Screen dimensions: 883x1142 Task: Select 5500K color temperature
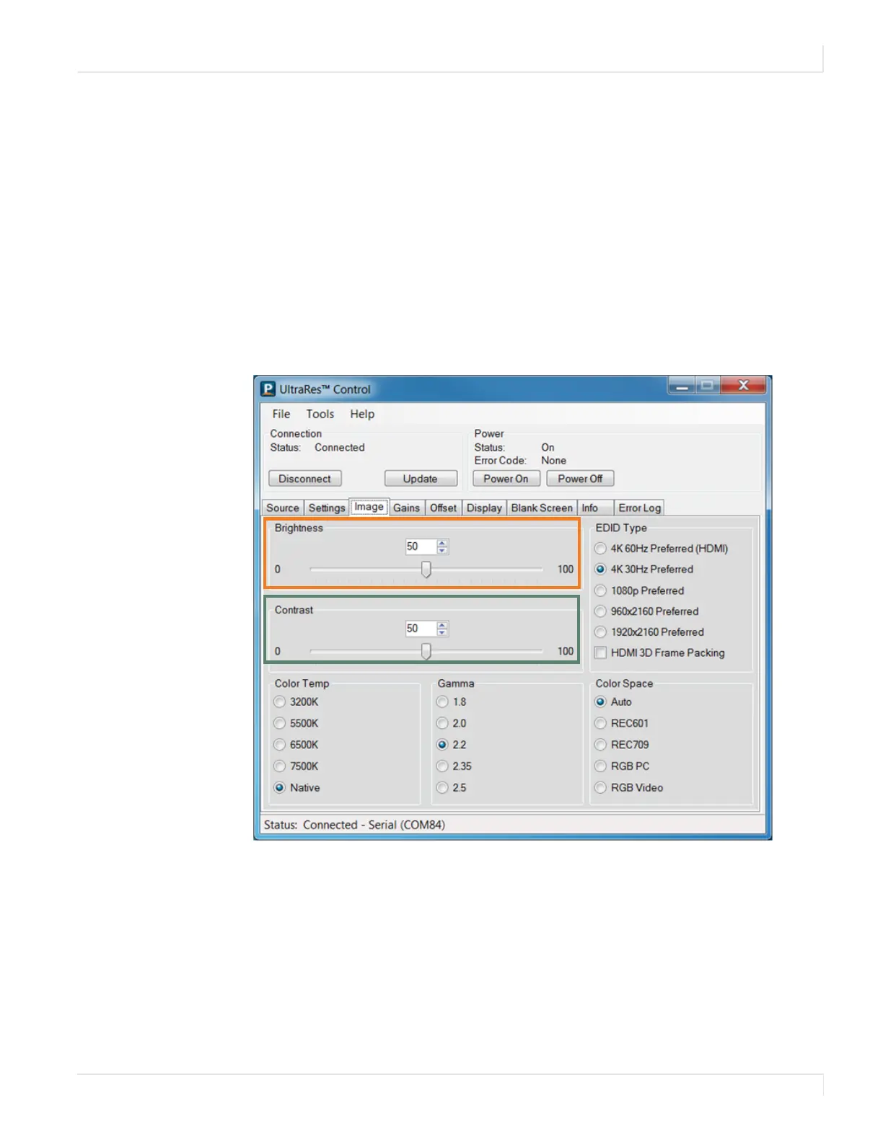[x=296, y=724]
